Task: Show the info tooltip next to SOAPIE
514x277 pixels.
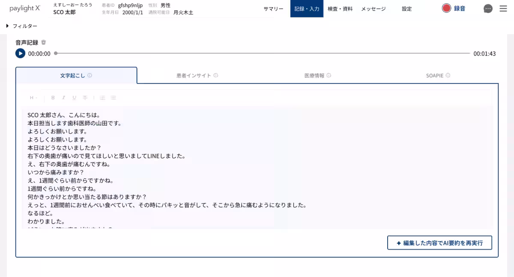Action: pos(448,74)
